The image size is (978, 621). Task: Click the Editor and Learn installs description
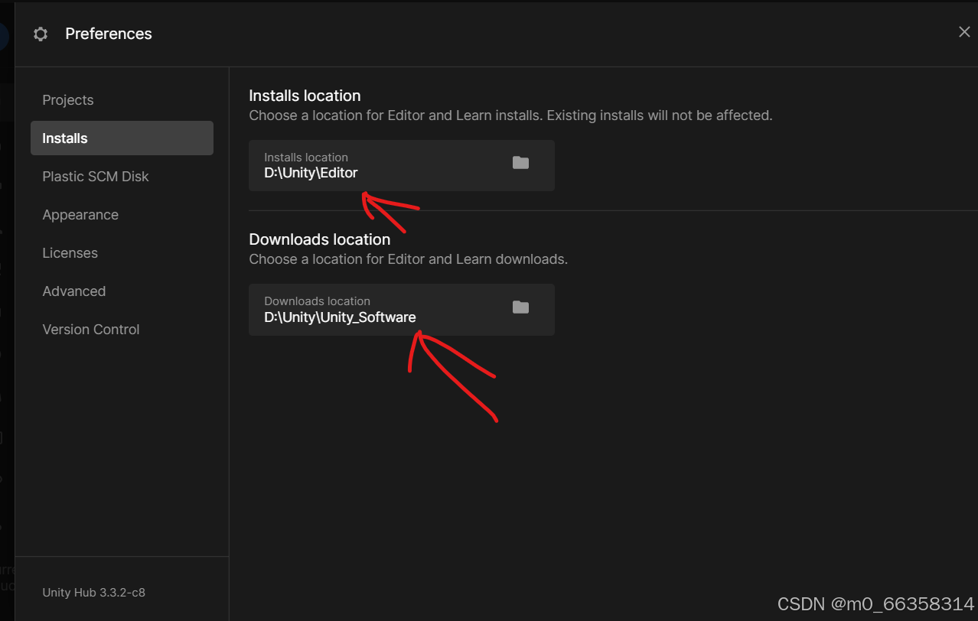pos(510,115)
